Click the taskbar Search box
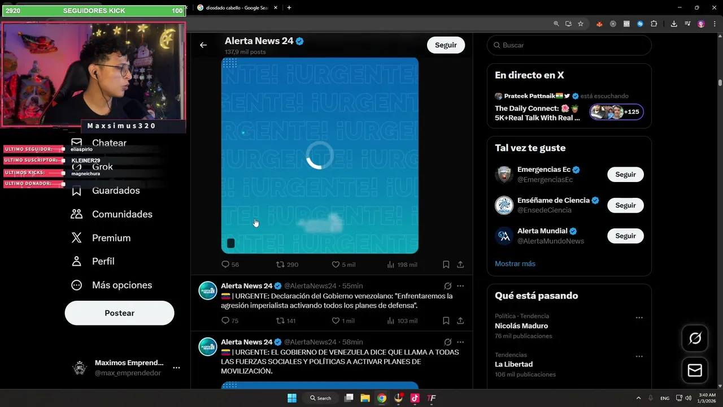The height and width of the screenshot is (407, 723). point(320,398)
